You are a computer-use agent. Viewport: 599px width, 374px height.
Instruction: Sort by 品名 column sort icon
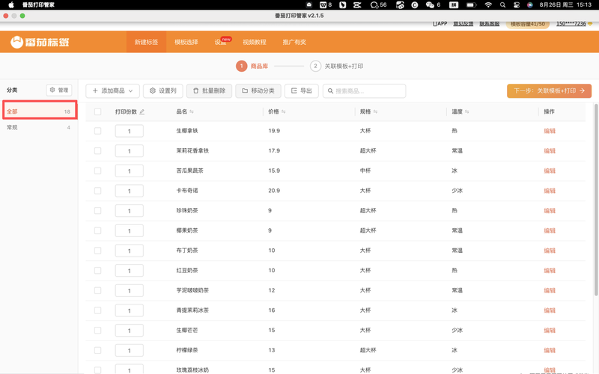[x=192, y=111]
